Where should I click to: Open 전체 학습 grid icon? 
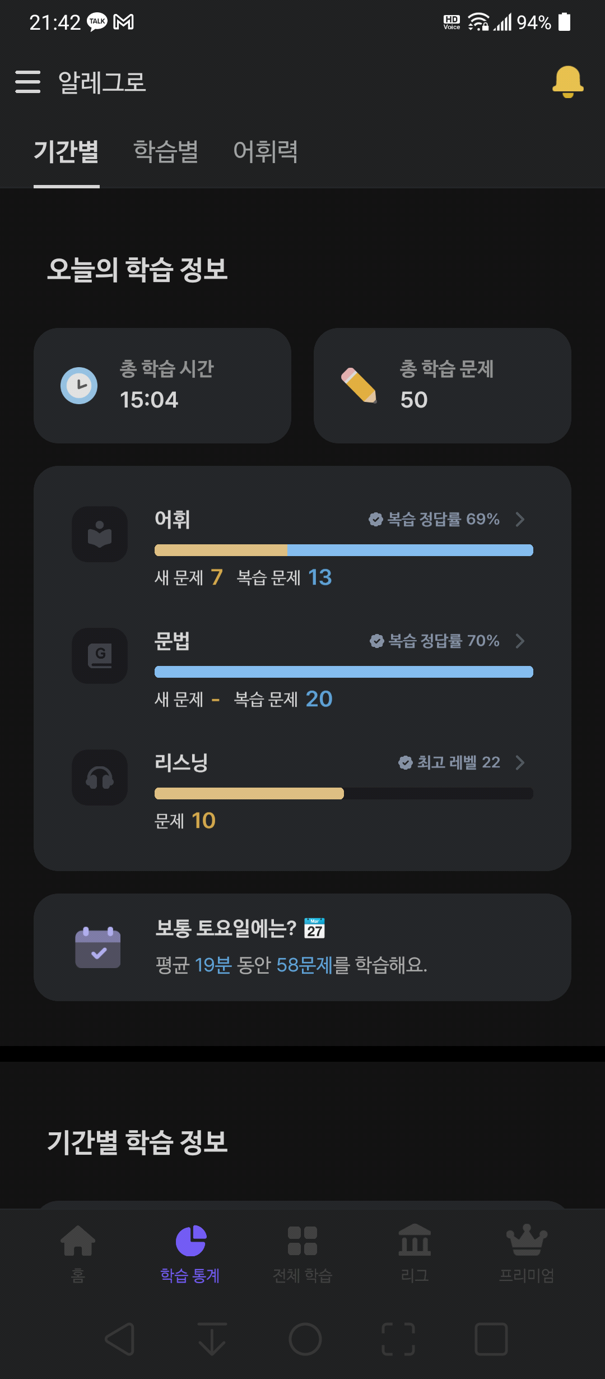pyautogui.click(x=302, y=1241)
